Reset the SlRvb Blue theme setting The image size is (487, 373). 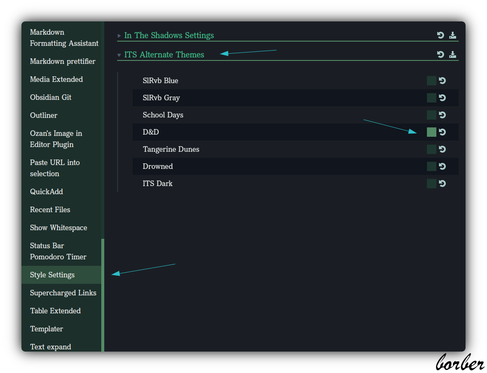coord(442,81)
